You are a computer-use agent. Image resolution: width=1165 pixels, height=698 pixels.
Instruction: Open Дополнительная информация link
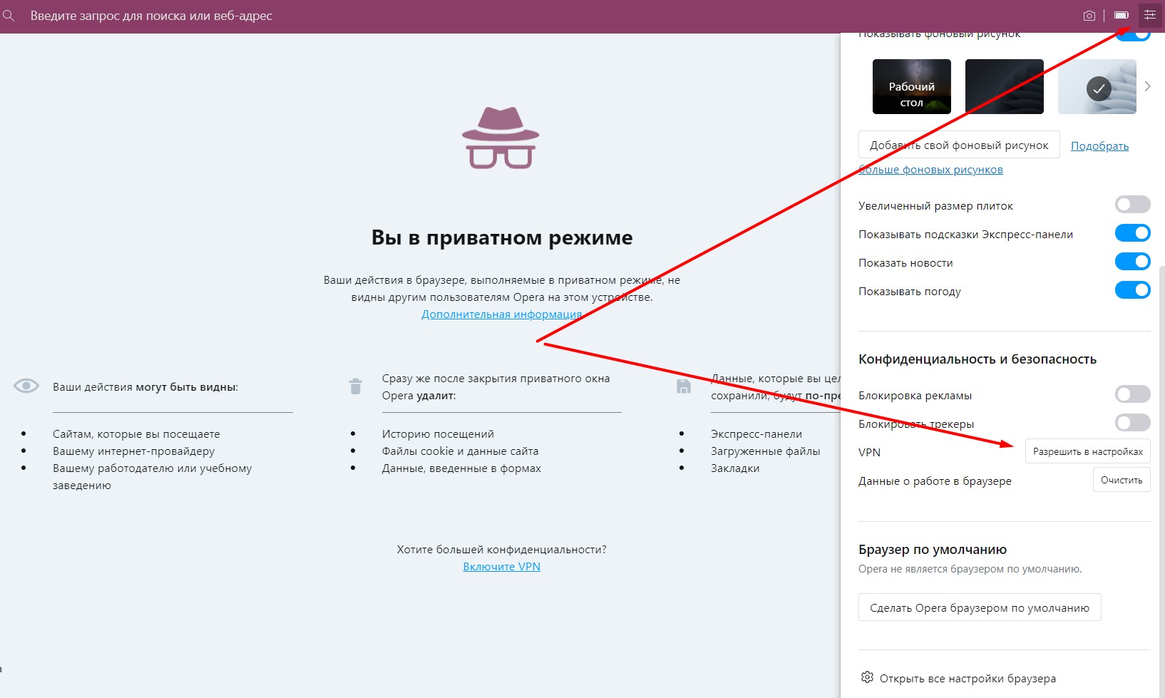point(501,314)
